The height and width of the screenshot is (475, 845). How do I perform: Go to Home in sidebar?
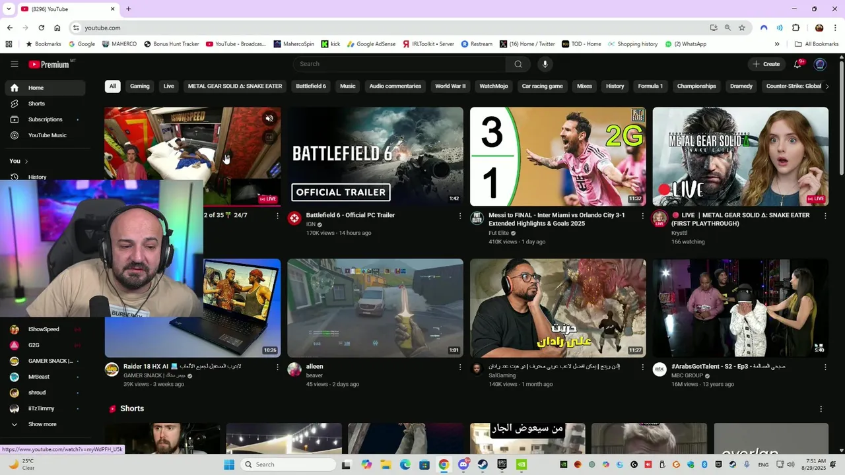pyautogui.click(x=45, y=88)
